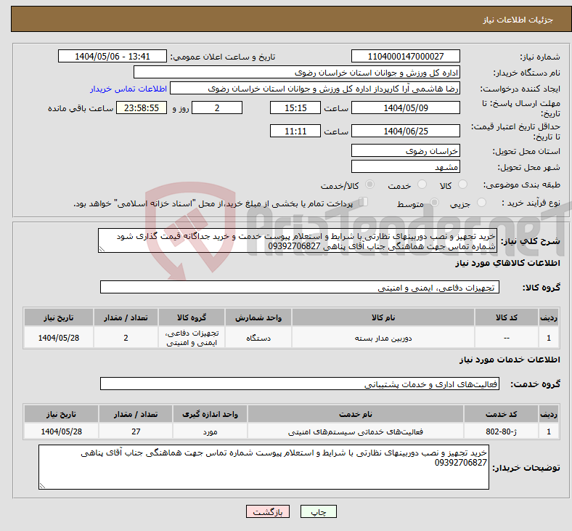Click the دوربین مدار بسته item cell

[383, 338]
